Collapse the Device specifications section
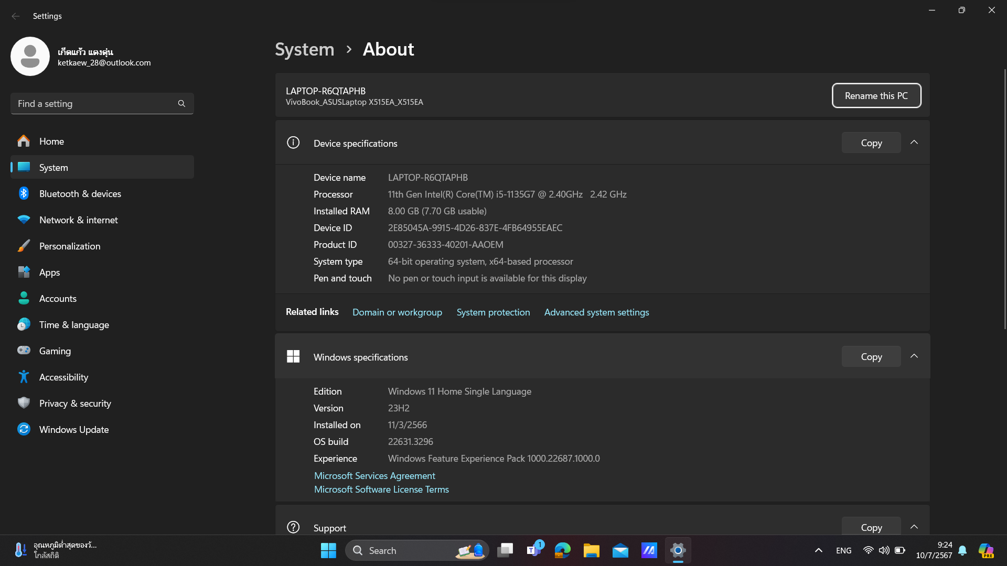The height and width of the screenshot is (566, 1007). click(914, 143)
